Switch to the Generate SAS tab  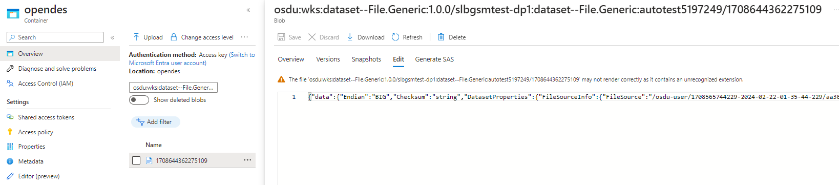[434, 59]
